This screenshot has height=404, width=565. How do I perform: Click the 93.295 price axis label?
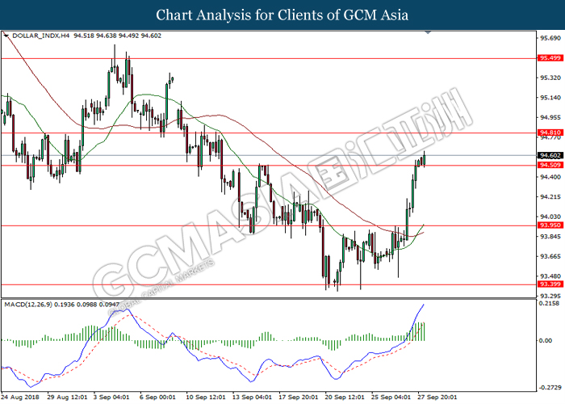(551, 297)
